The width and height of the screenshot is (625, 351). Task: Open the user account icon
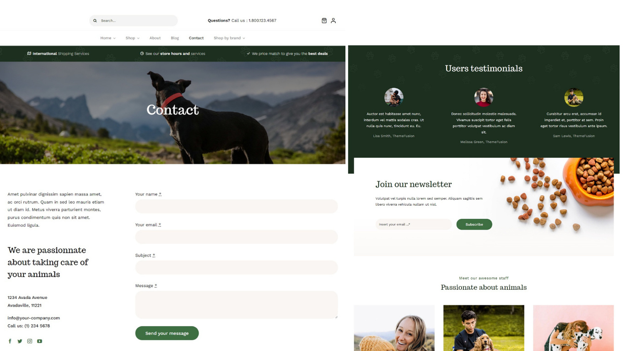333,21
